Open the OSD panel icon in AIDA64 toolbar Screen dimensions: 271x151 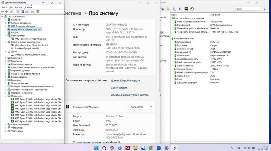coord(186,9)
